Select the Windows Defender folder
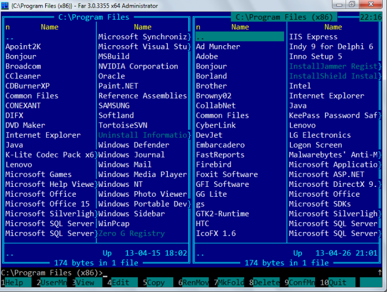Image resolution: width=387 pixels, height=292 pixels. pos(134,145)
